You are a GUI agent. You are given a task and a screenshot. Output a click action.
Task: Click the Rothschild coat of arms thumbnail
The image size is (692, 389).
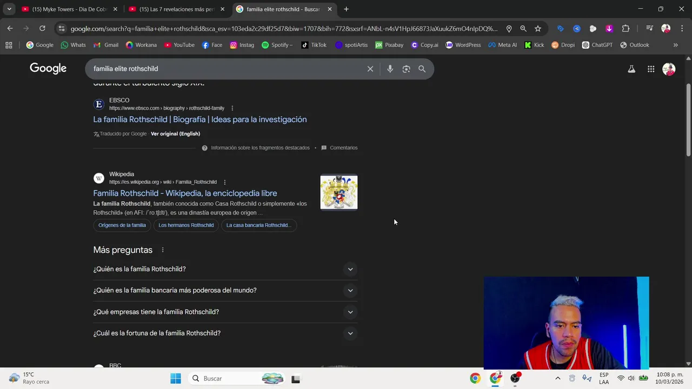[339, 192]
